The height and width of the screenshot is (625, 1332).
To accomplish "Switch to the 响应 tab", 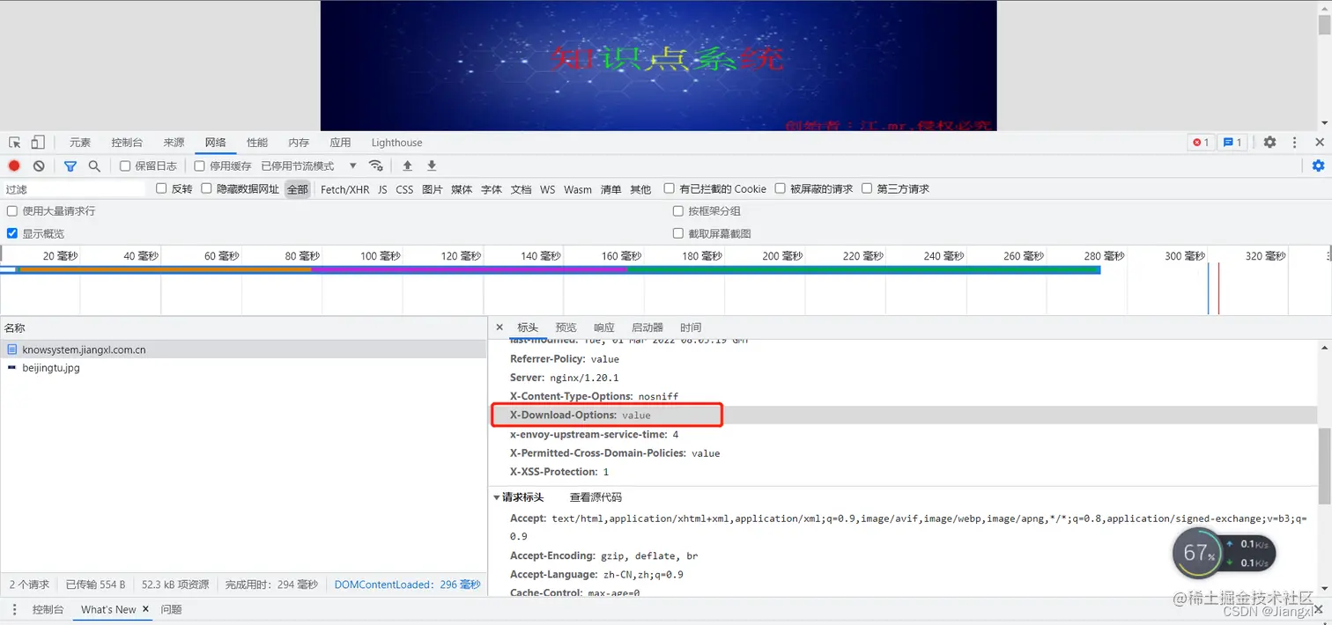I will [x=604, y=327].
